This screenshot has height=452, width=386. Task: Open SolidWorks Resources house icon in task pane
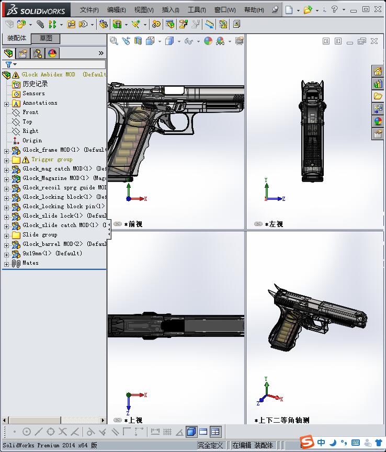point(378,71)
